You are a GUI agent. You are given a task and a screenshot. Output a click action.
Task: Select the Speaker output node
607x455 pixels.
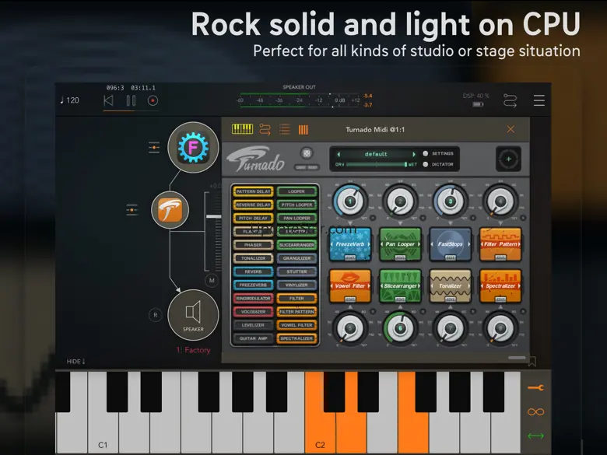(193, 315)
